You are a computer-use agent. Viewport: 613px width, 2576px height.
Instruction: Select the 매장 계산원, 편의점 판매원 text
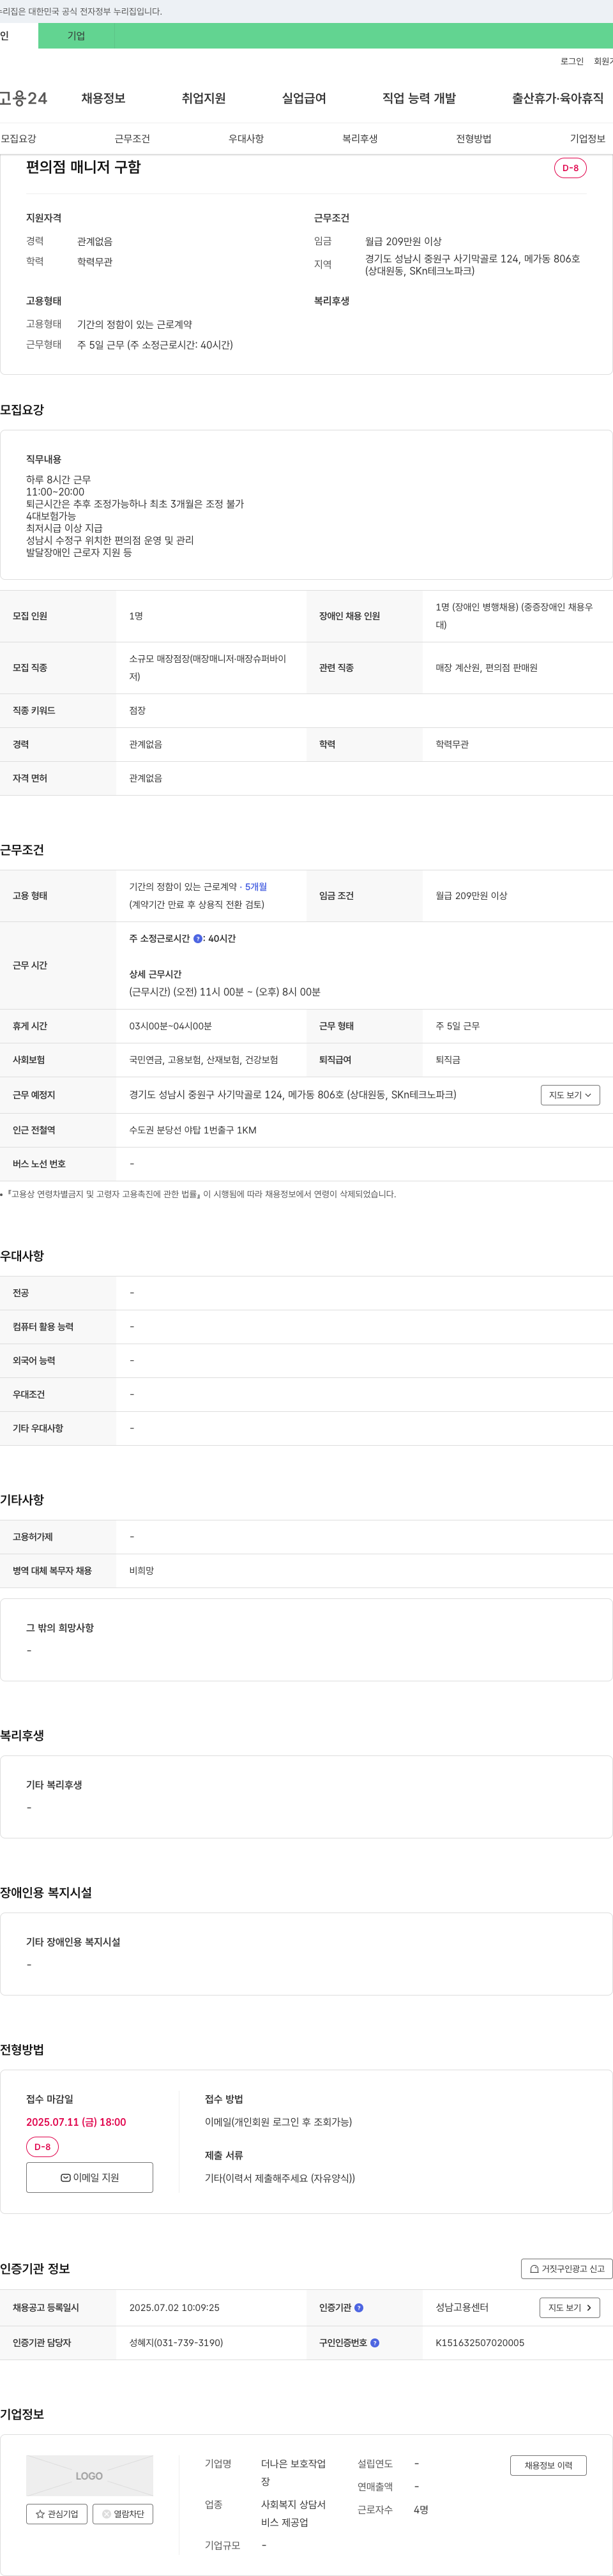[x=486, y=667]
